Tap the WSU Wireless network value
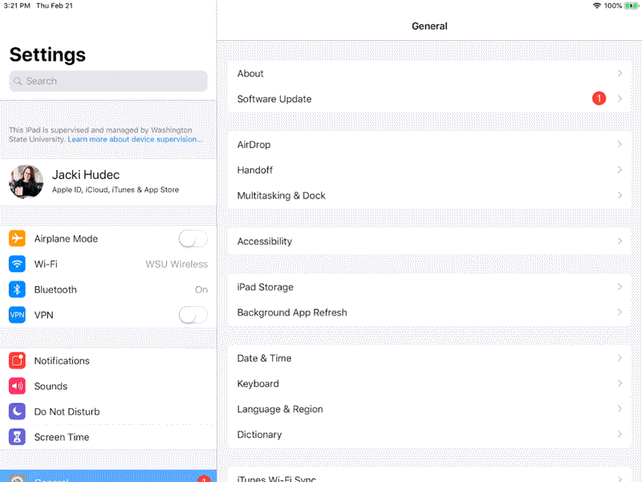 pos(177,264)
